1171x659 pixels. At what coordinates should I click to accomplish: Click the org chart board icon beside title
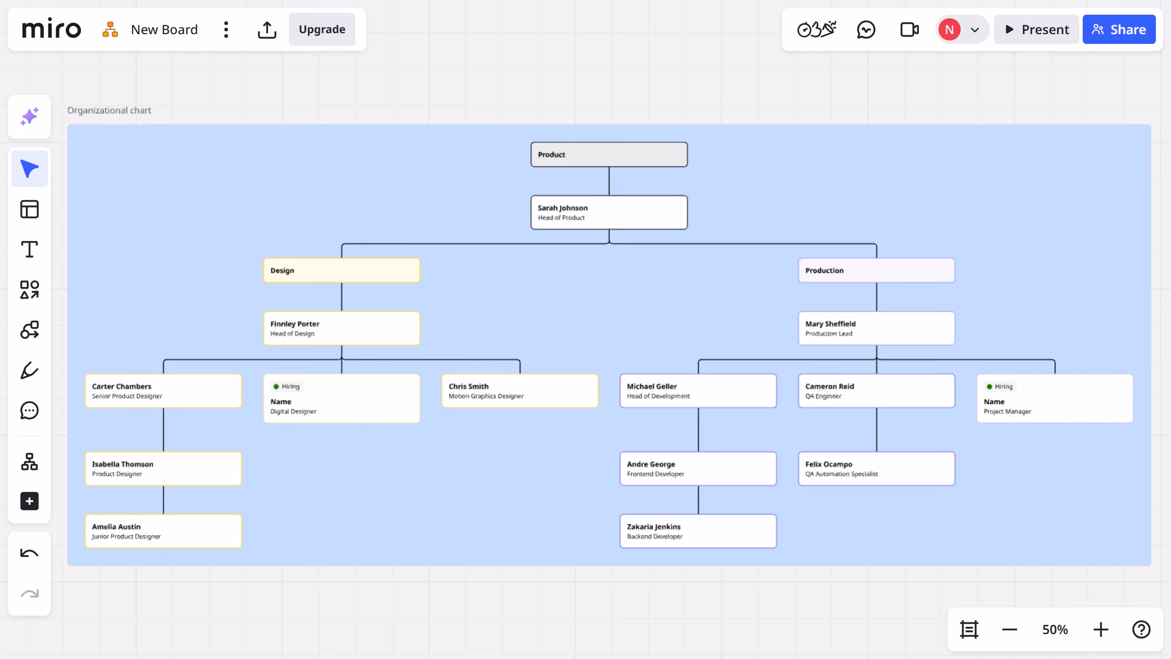(x=110, y=29)
